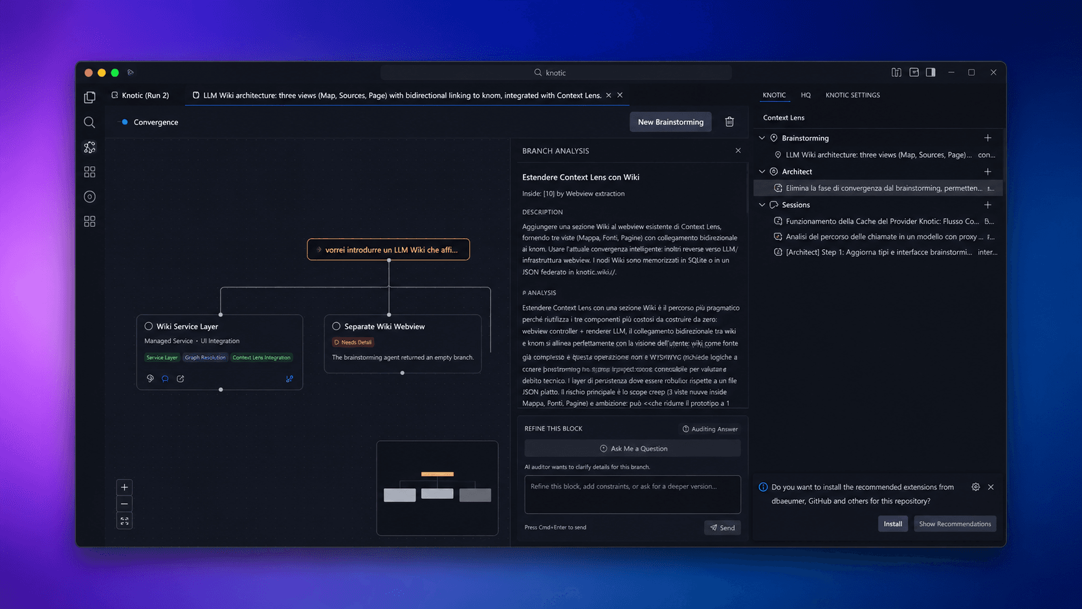Toggle the secondary sidebar icon in title bar
Screen dimensions: 1082x609
(x=931, y=72)
